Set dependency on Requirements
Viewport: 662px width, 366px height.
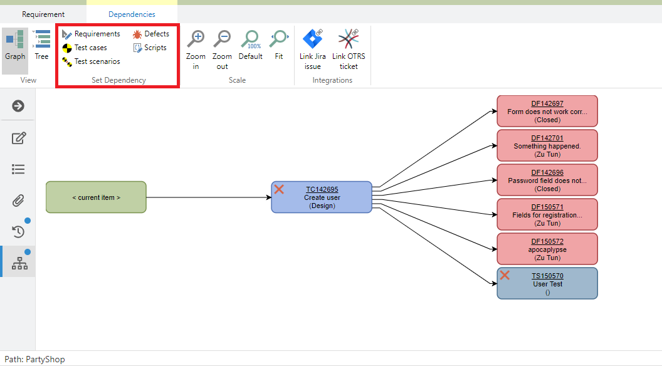[91, 34]
